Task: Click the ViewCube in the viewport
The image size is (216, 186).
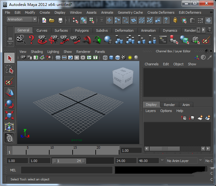Action: (x=123, y=78)
